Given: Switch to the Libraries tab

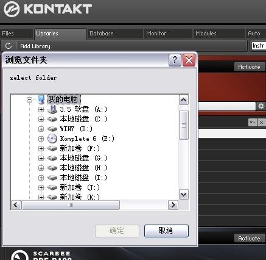Looking at the screenshot, I should (x=60, y=34).
